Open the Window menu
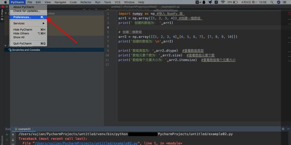Screen dimensions: 291x145 pyautogui.click(x=129, y=2)
